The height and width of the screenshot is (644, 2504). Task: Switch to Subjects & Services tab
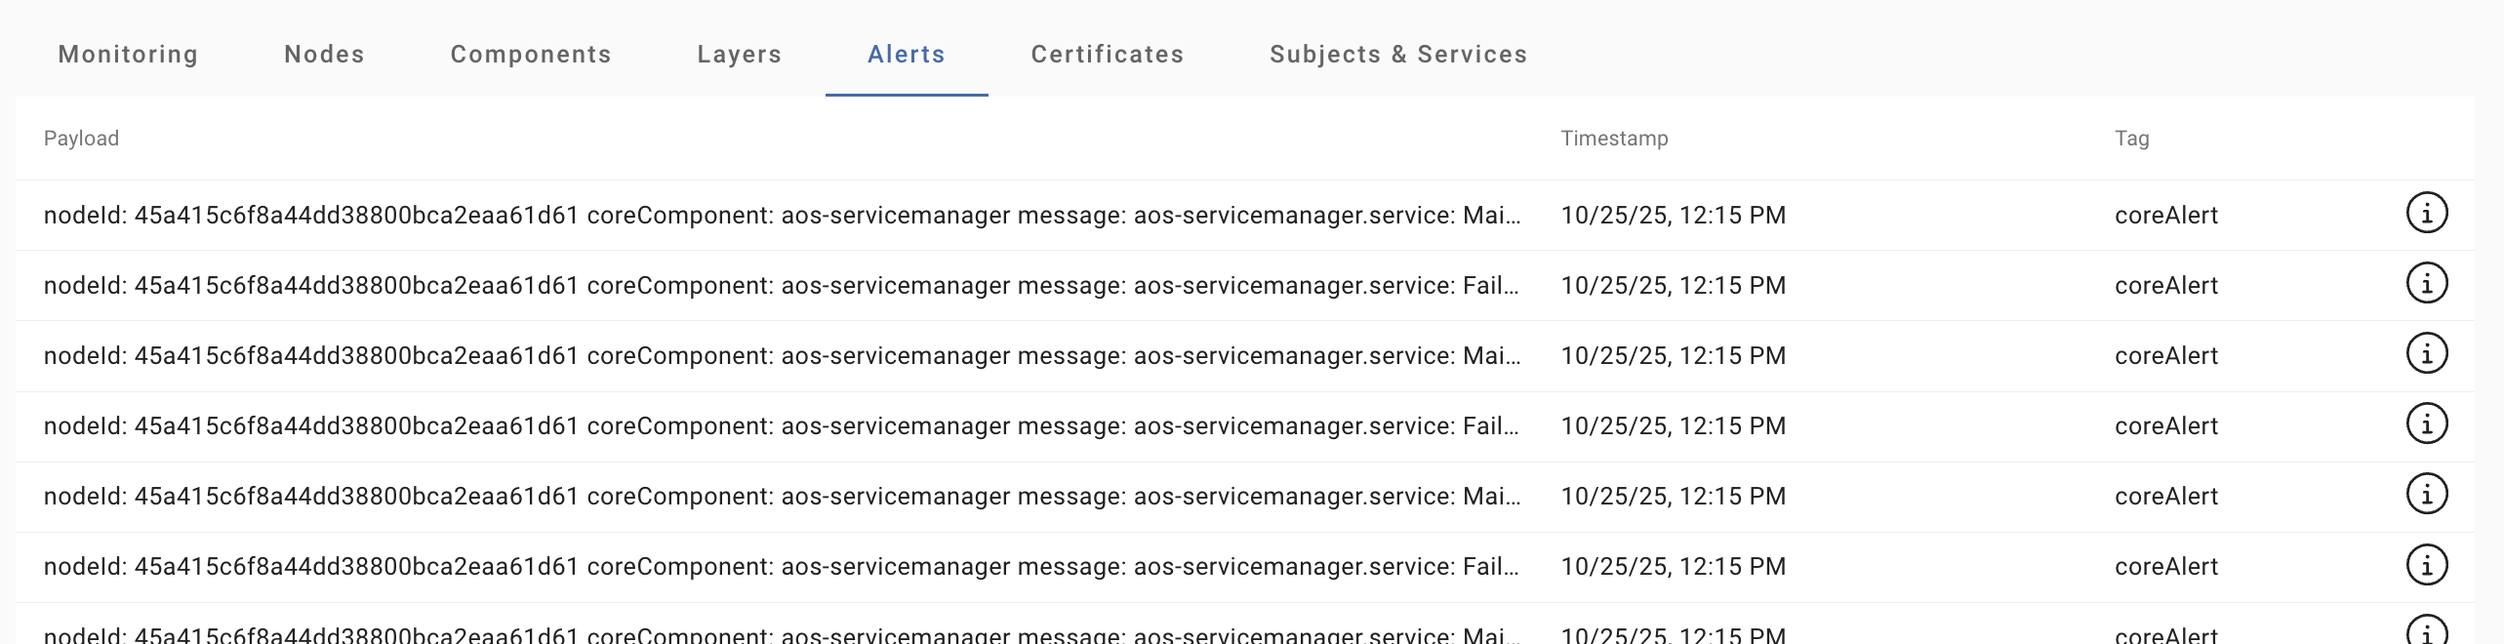pos(1398,55)
